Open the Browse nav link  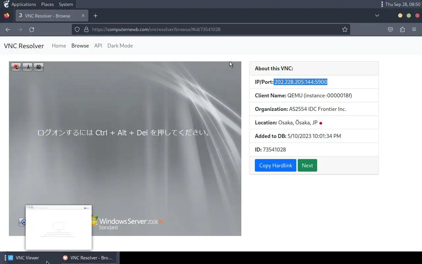click(x=80, y=46)
